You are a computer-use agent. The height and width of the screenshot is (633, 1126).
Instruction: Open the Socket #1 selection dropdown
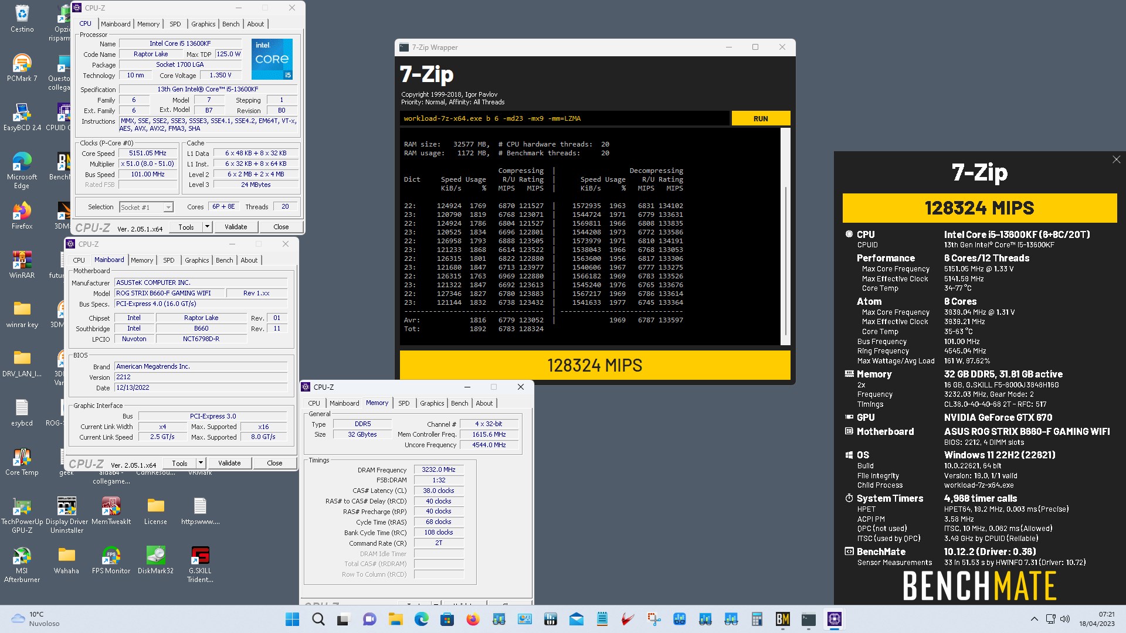click(146, 207)
